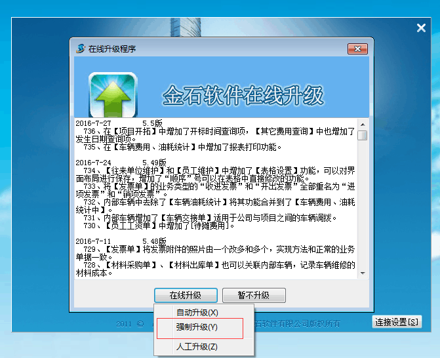This screenshot has height=358, width=440.
Task: Click the changelog scrollbar thumb
Action: pyautogui.click(x=362, y=135)
